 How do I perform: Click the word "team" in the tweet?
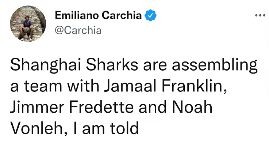click(x=43, y=86)
